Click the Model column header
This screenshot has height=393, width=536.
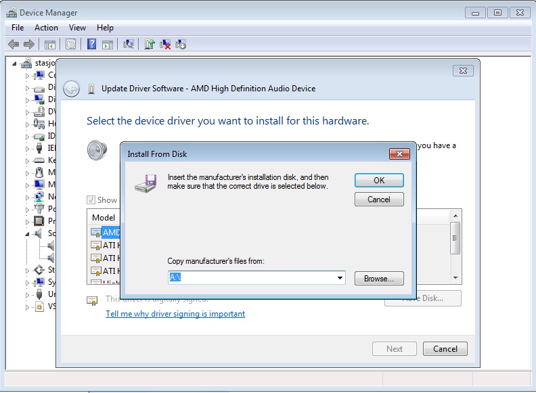[104, 218]
